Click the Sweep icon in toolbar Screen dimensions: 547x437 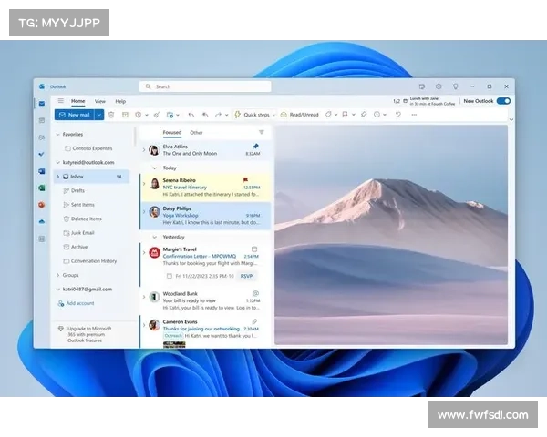tap(157, 115)
